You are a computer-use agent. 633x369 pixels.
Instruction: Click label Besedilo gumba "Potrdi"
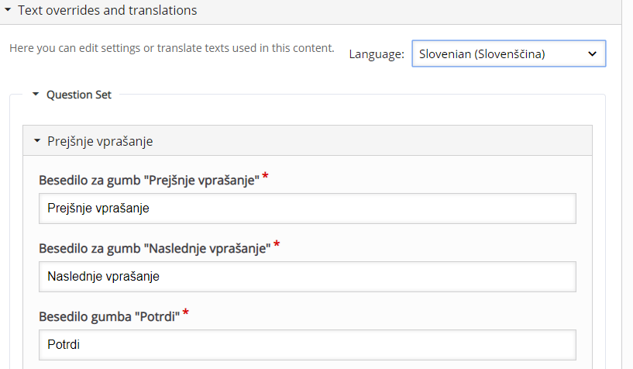tap(109, 316)
